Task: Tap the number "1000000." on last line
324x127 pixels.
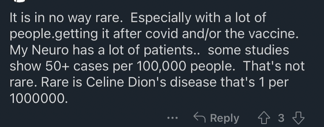Action: 39,98
